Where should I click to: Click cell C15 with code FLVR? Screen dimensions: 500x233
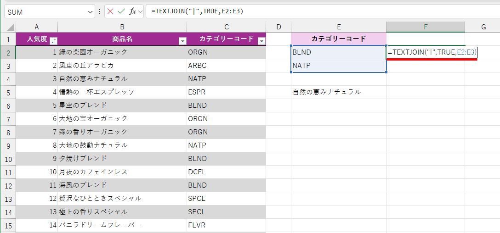coord(227,225)
